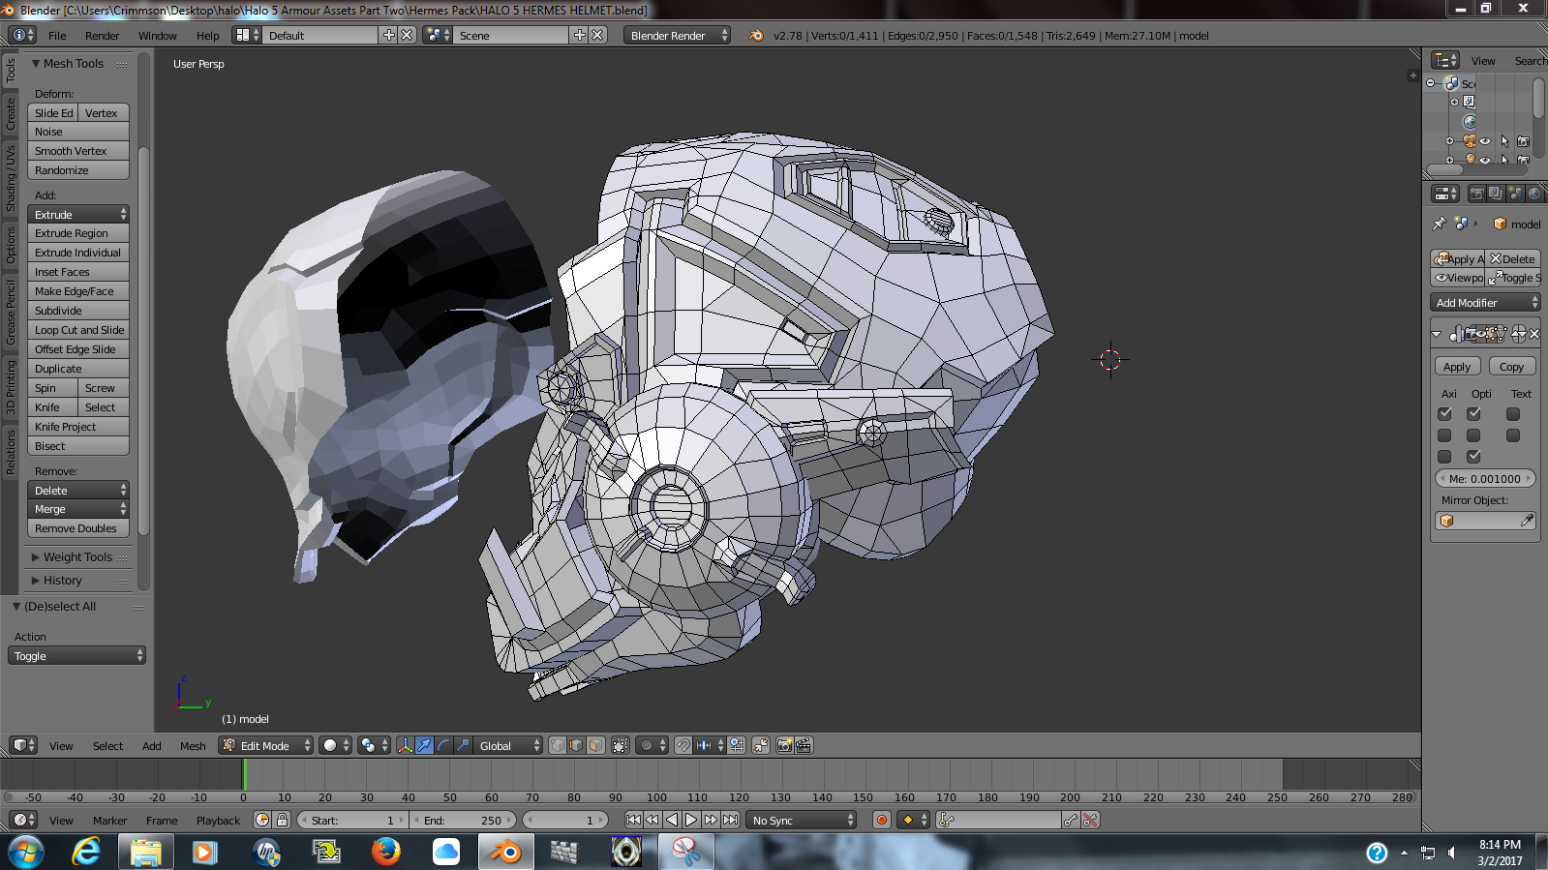Select the scale manipulator icon
The image size is (1548, 870).
point(463,745)
